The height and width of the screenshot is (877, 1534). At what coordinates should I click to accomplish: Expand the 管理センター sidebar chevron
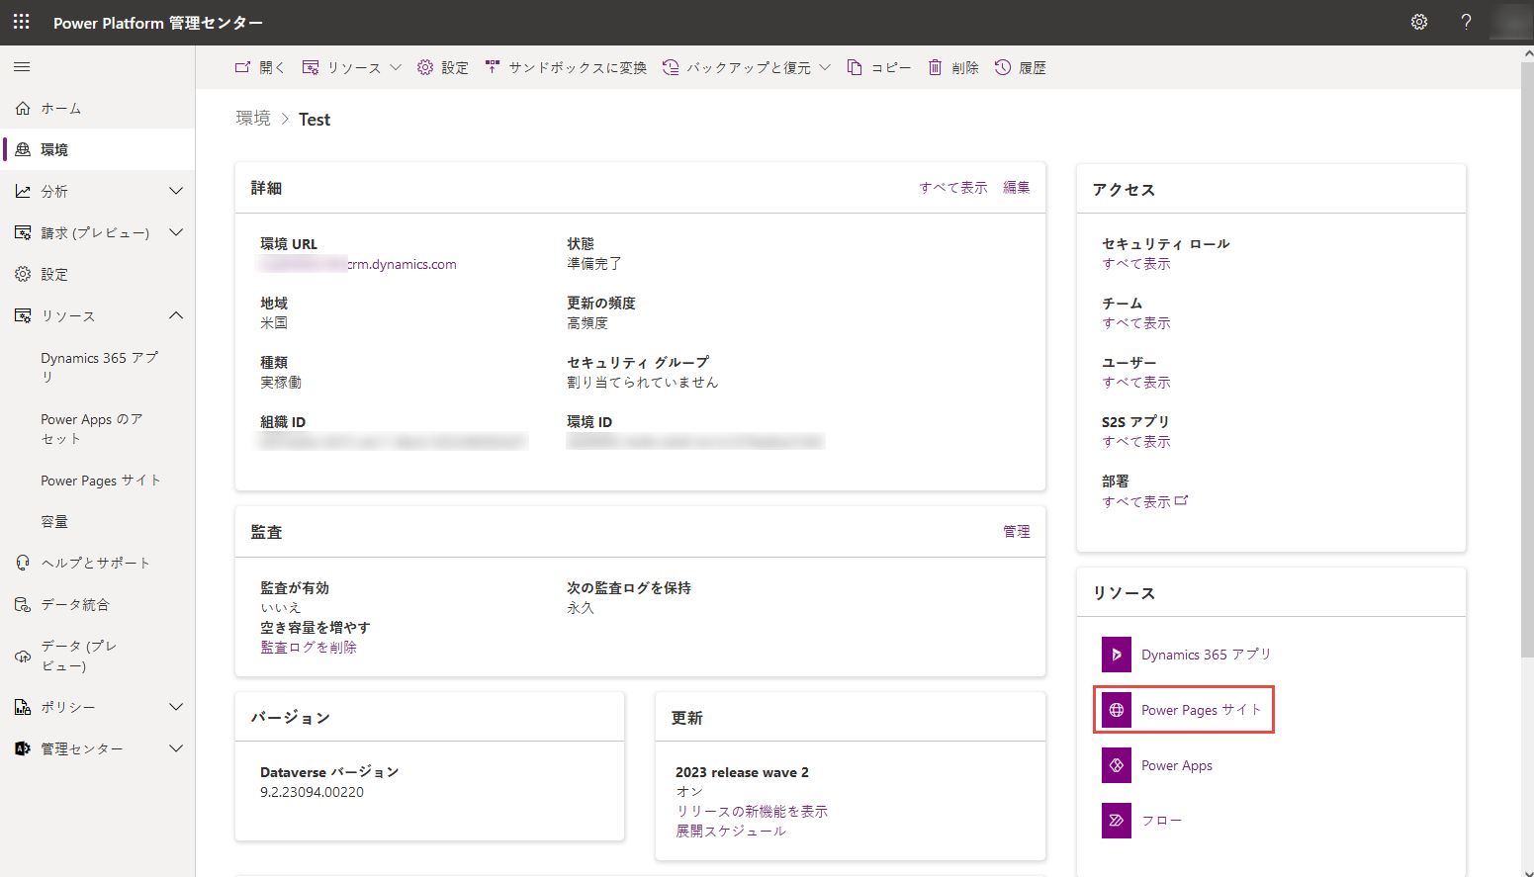point(176,748)
